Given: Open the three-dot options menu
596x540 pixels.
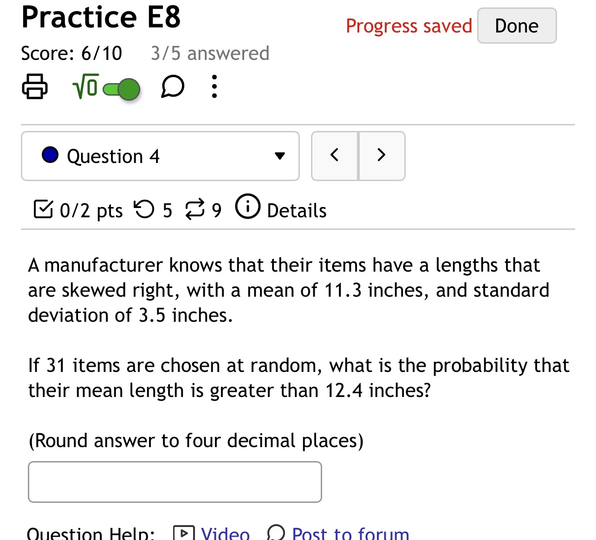Looking at the screenshot, I should pos(214,87).
